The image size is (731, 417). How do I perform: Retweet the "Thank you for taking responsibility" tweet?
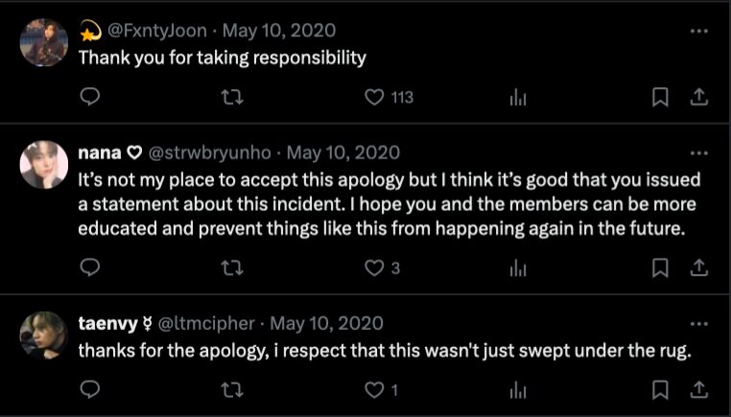(x=231, y=96)
